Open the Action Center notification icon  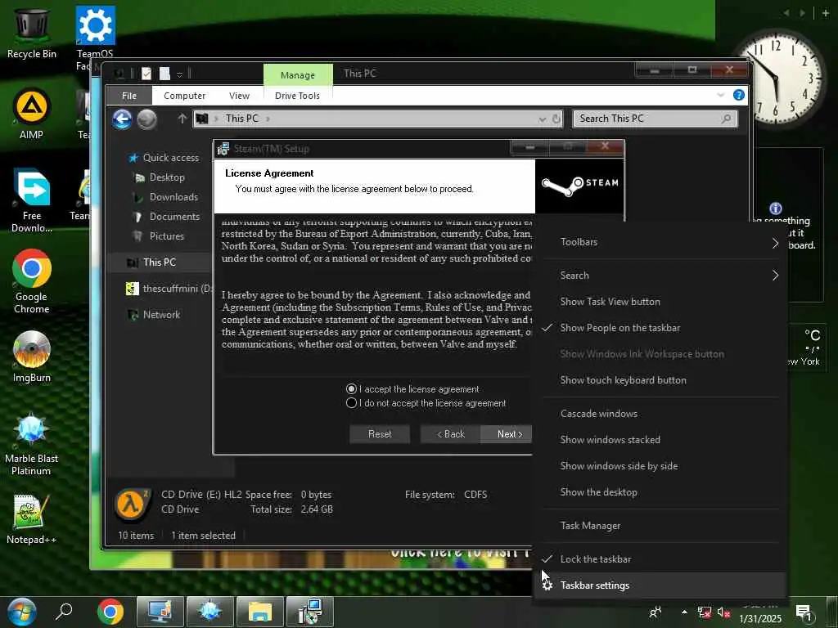click(804, 612)
